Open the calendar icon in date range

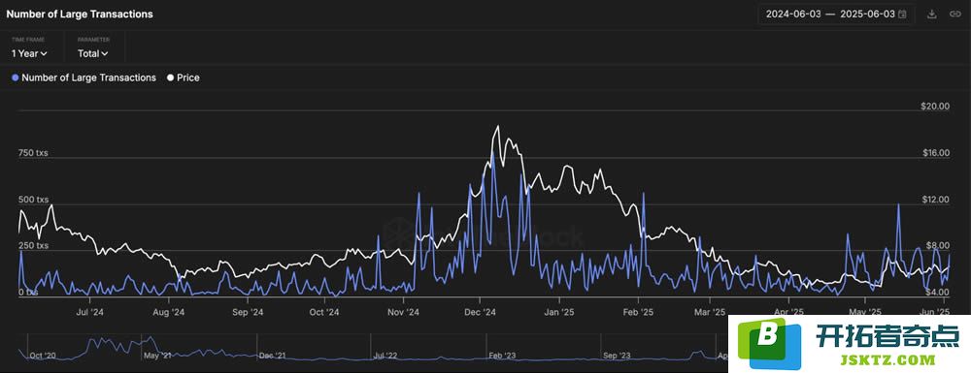[x=902, y=15]
